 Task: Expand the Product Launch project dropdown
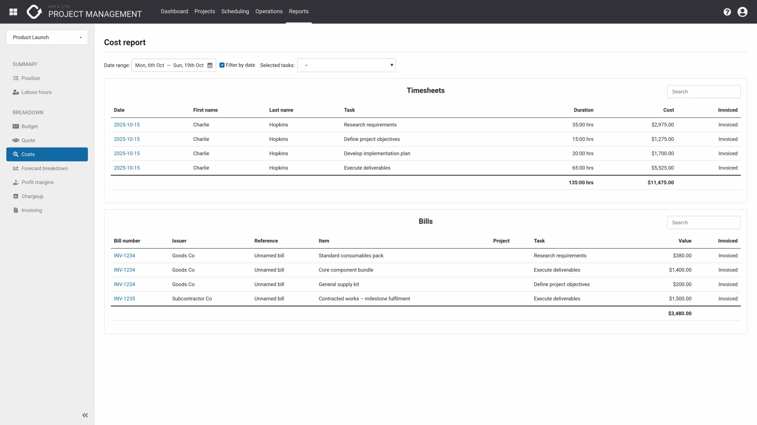tap(47, 37)
